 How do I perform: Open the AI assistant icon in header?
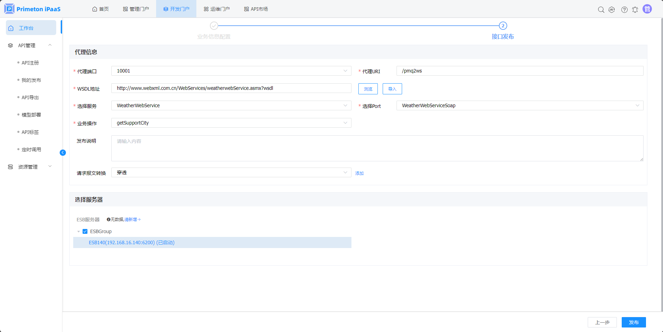[612, 10]
